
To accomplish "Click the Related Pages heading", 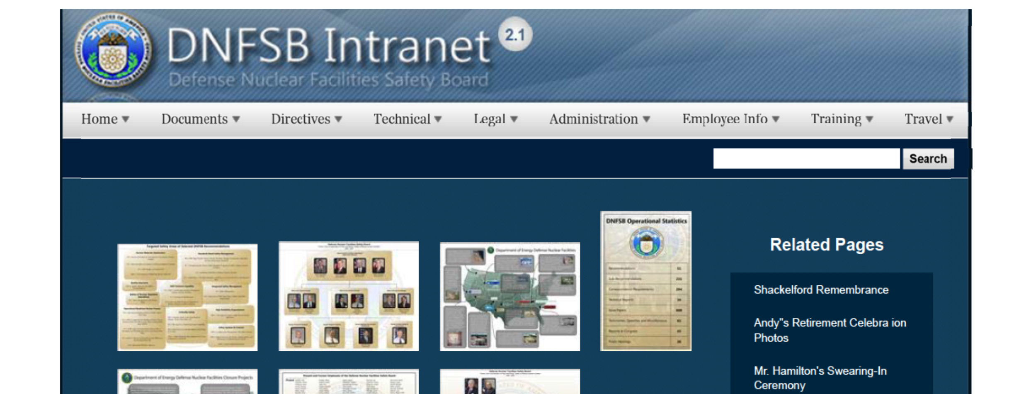I will (x=827, y=245).
